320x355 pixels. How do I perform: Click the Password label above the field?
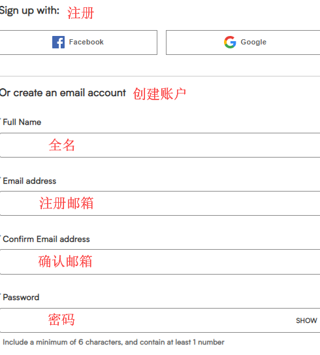click(21, 297)
